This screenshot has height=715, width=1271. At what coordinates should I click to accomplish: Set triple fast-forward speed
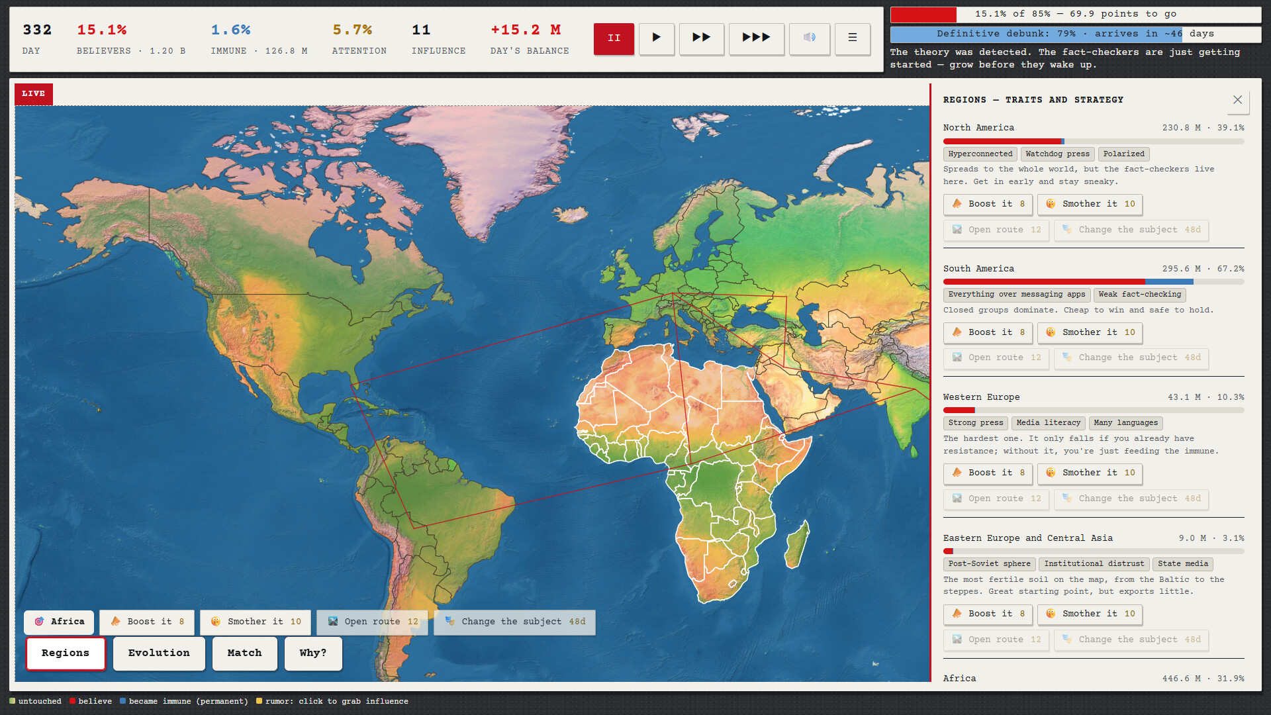point(756,38)
